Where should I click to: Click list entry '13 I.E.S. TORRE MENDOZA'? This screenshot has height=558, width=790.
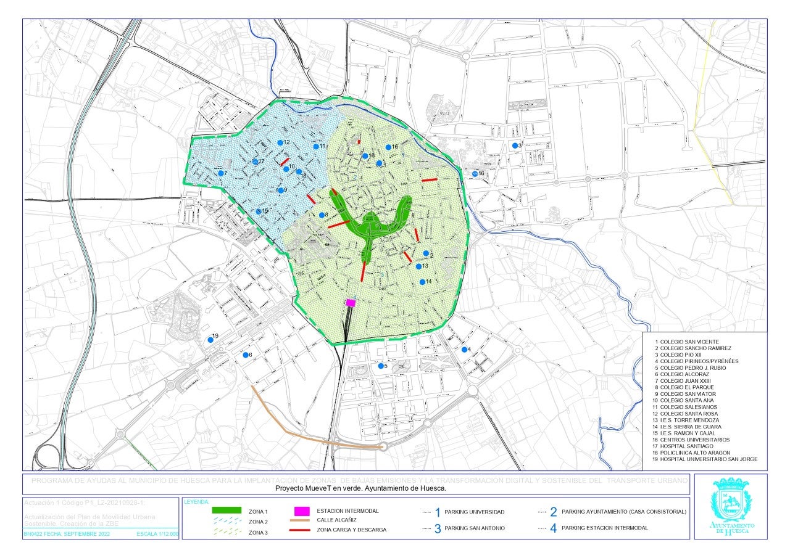pos(684,420)
